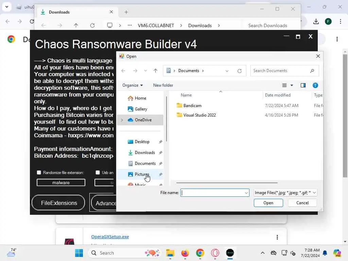348x261 pixels.
Task: Expand the File name combo box arrow
Action: pos(246,193)
